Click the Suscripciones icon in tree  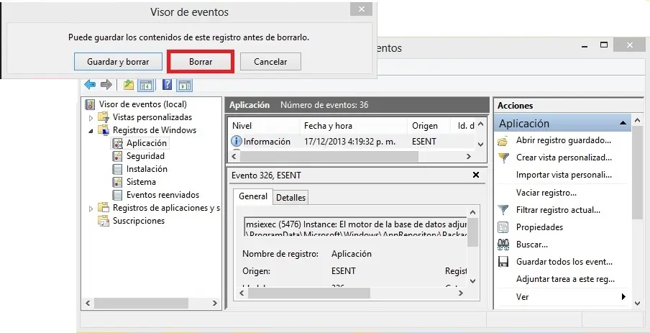[x=104, y=221]
